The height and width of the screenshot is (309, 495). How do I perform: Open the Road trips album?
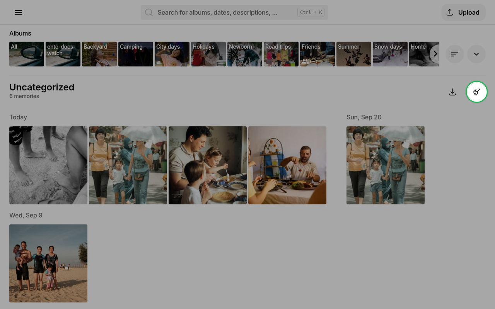[281, 54]
